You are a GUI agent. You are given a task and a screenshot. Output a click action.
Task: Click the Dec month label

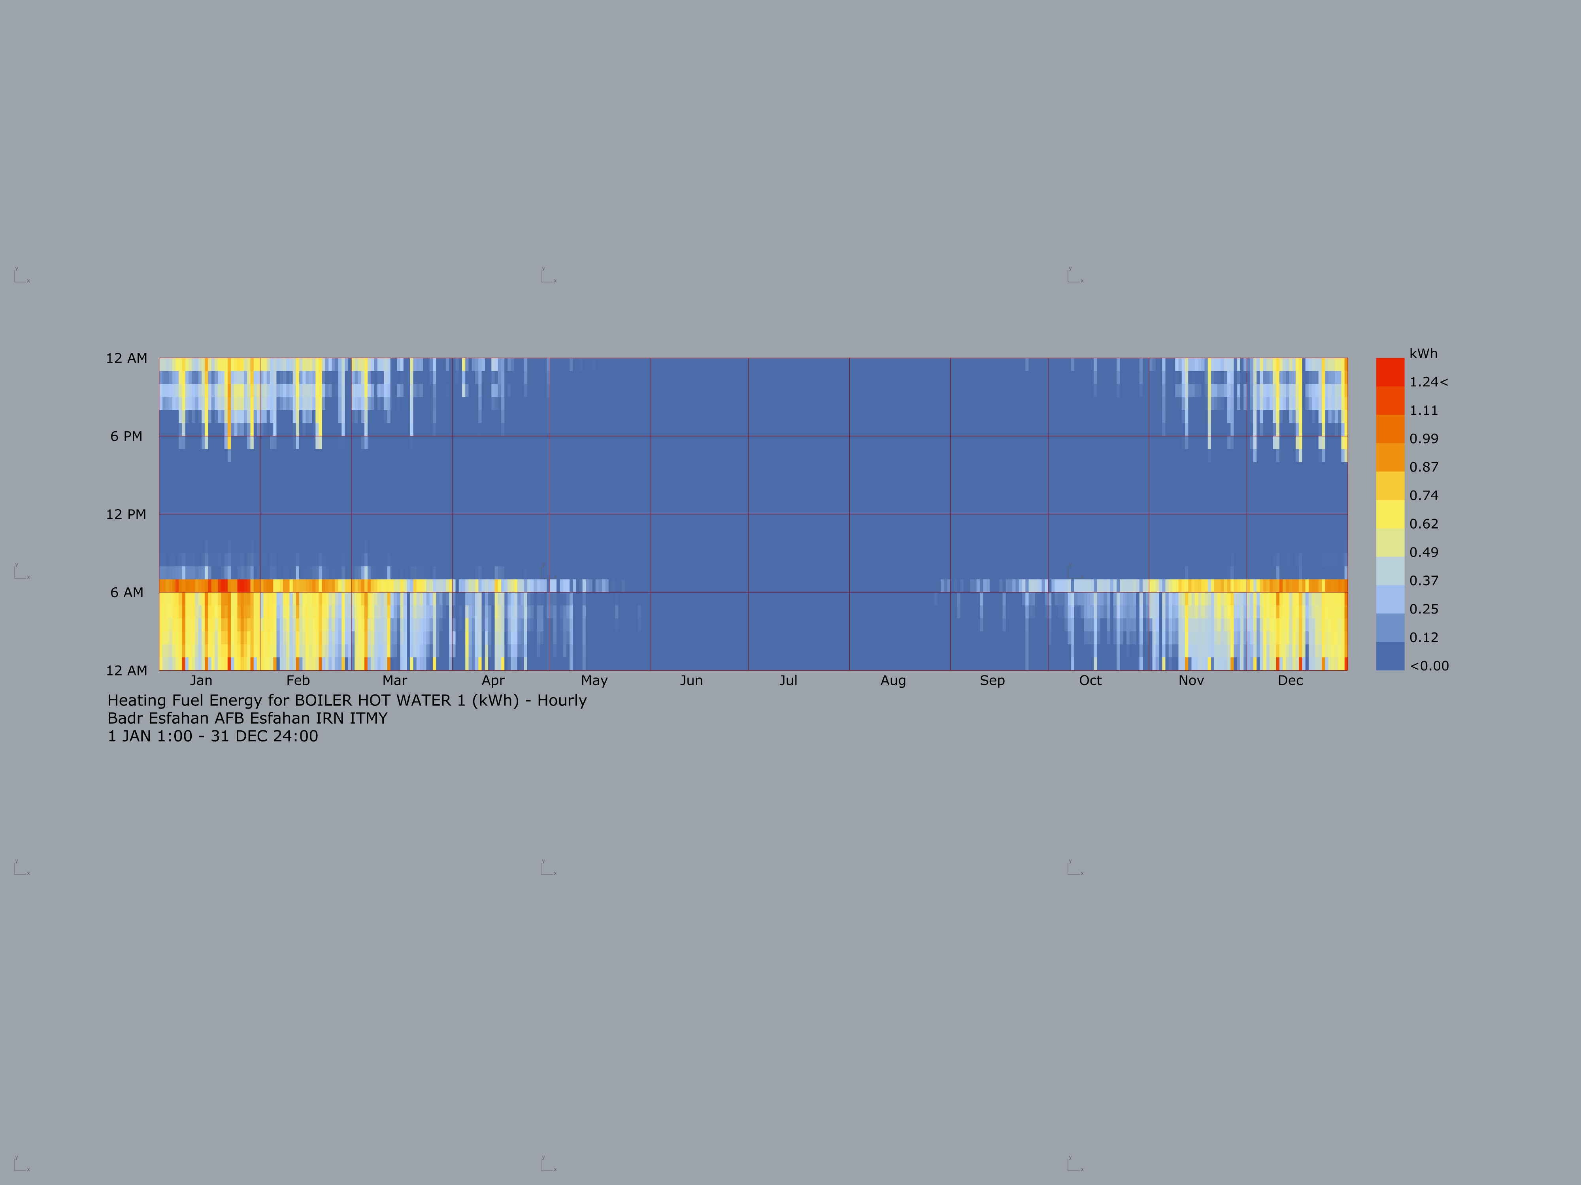pyautogui.click(x=1290, y=681)
